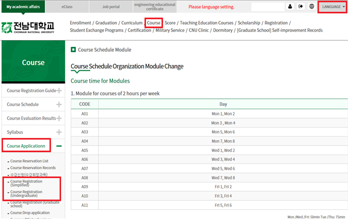Open the Military Service menu
The width and height of the screenshot is (348, 221).
pyautogui.click(x=170, y=30)
